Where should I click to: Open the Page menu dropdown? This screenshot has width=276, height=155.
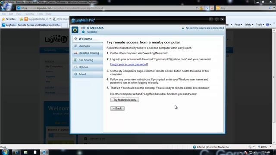click(238, 25)
